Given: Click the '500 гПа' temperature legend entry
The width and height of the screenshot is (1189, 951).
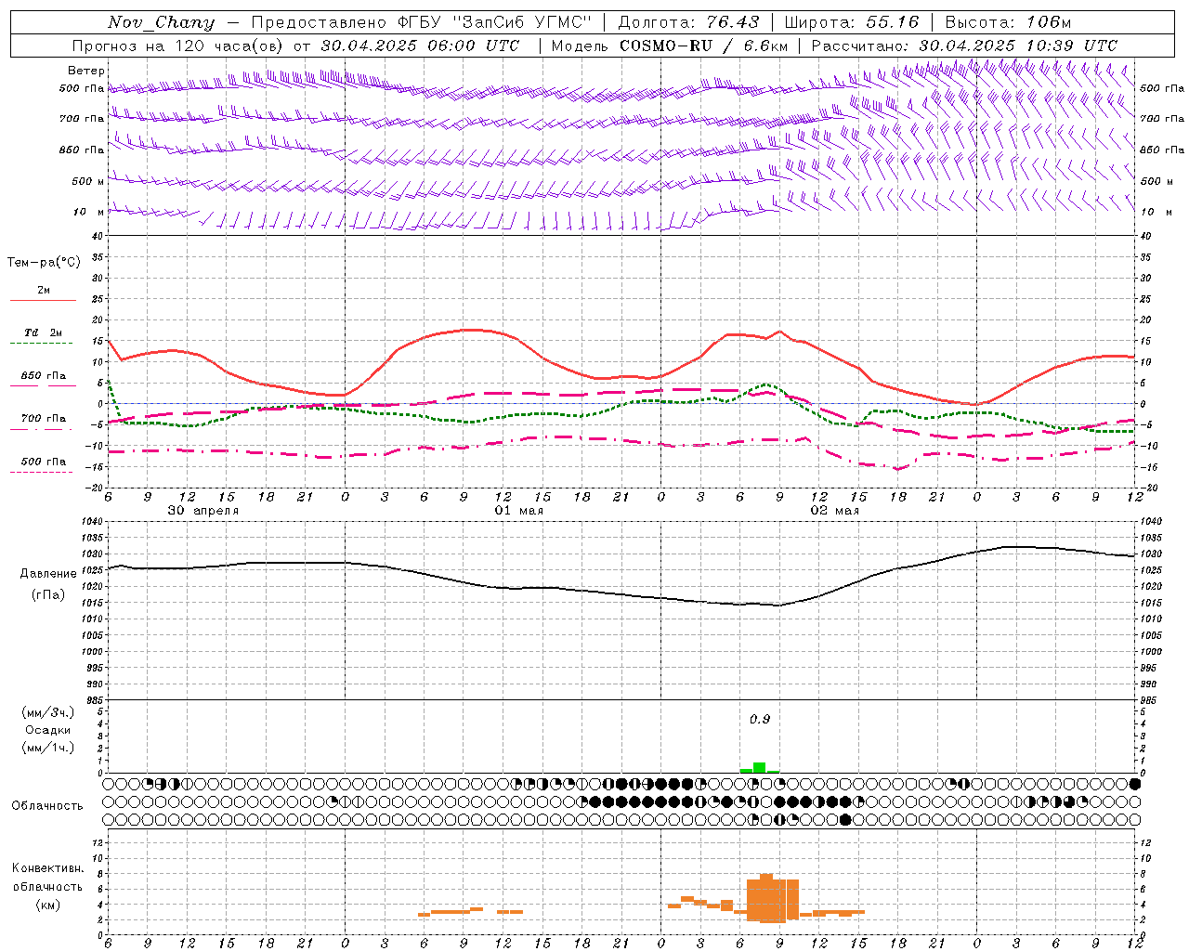Looking at the screenshot, I should tap(44, 462).
